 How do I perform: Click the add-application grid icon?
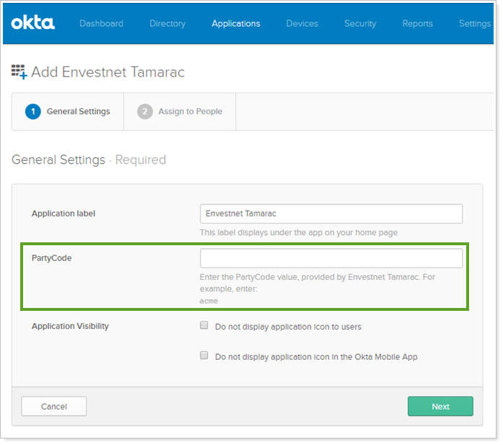pos(19,72)
